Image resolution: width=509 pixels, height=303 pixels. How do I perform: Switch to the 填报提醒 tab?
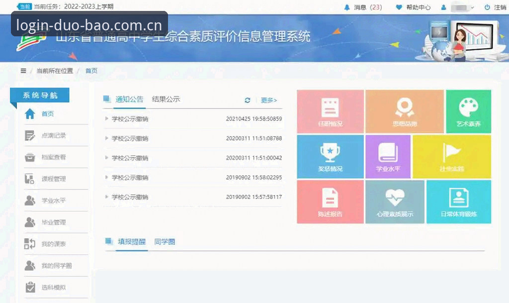coord(131,242)
